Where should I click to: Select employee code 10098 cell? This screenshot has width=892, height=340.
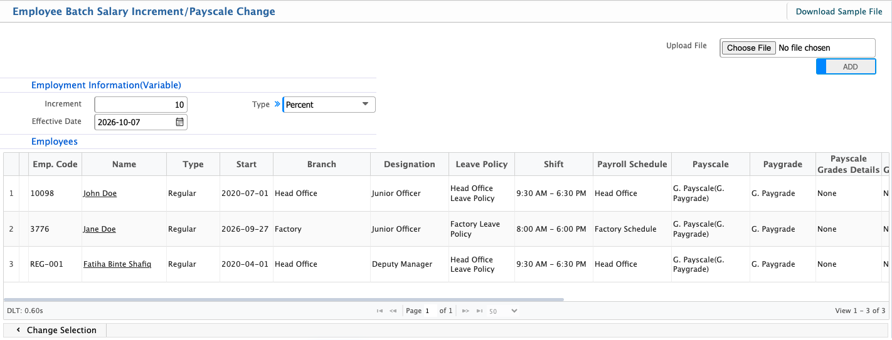(x=55, y=193)
